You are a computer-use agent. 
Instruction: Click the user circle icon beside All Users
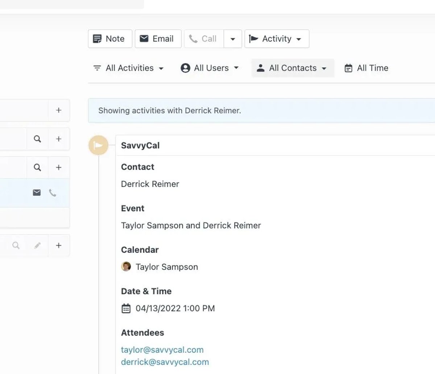185,68
